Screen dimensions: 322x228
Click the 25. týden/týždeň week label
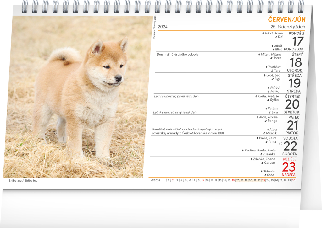pos(288,27)
